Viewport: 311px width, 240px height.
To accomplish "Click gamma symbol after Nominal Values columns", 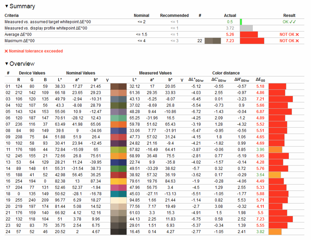I will coord(107,80).
